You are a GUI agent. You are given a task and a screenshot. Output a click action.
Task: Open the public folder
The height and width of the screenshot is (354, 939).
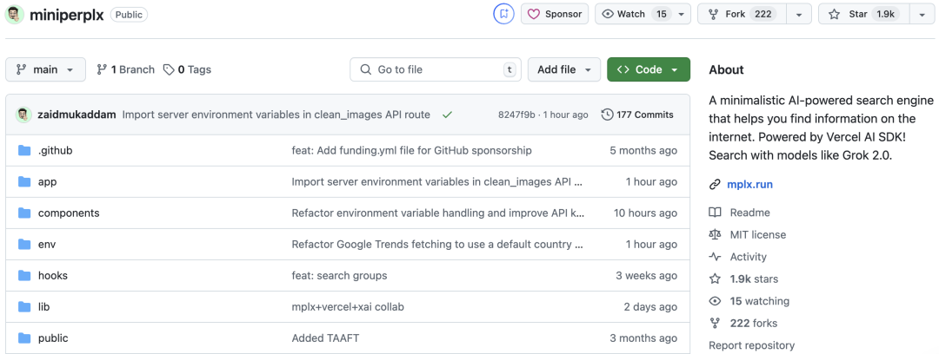pyautogui.click(x=53, y=338)
